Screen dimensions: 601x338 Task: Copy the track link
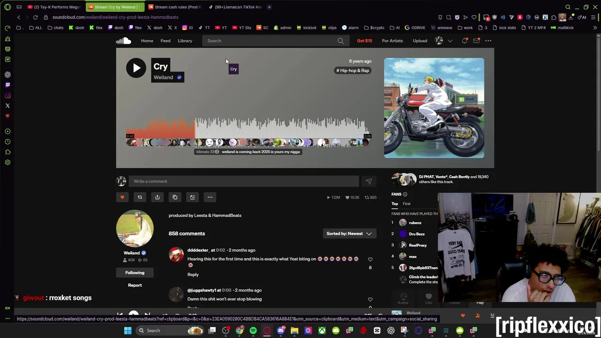(x=175, y=197)
